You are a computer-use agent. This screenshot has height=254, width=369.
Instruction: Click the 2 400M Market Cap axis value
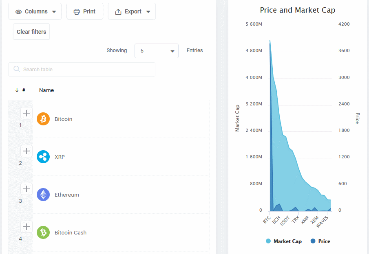(254, 130)
